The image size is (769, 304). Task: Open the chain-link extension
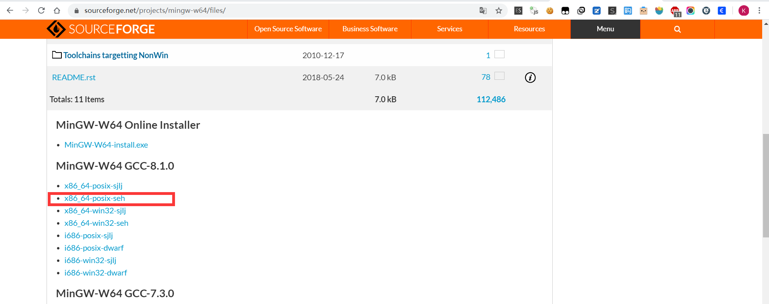coord(581,11)
